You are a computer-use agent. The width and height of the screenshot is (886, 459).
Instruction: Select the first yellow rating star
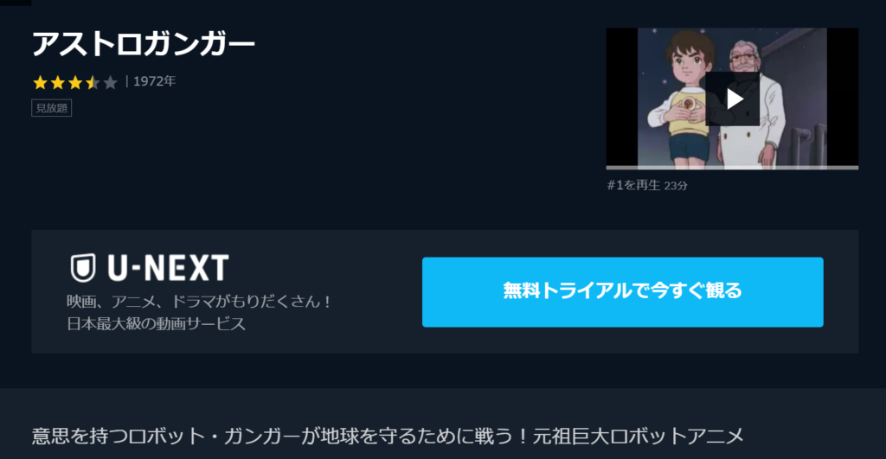40,83
